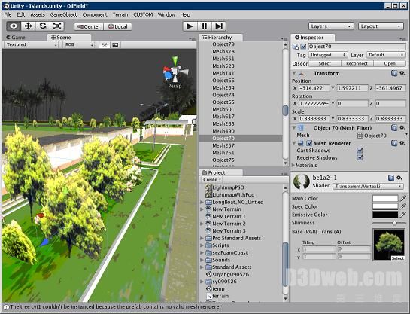Pick Main Color with eyedropper
This screenshot has height=314, width=410.
pos(403,198)
